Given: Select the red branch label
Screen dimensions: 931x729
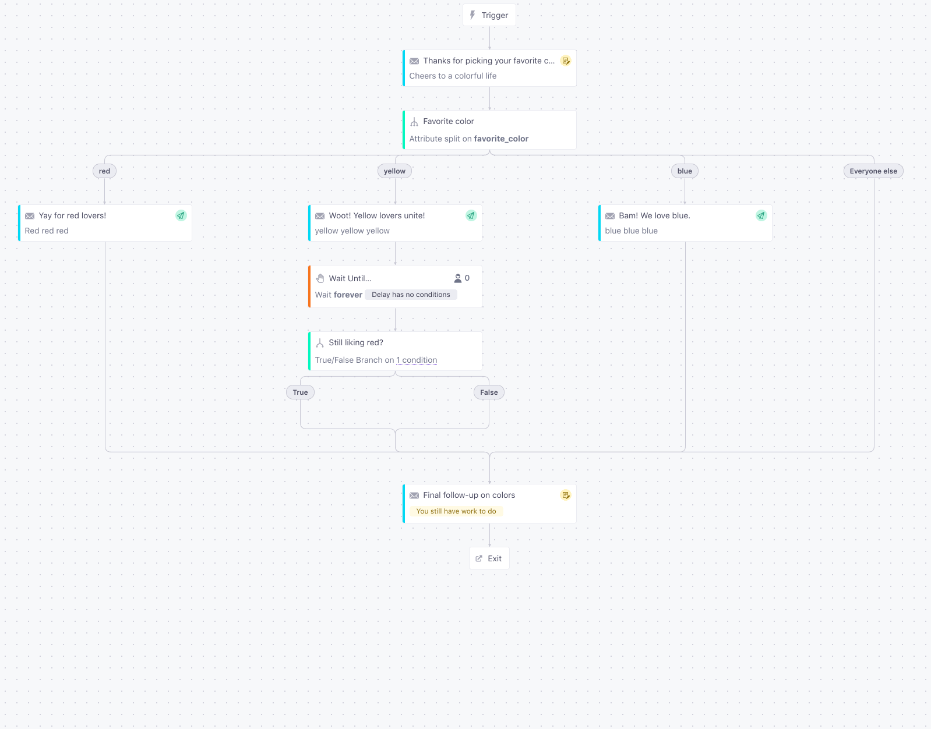Looking at the screenshot, I should (x=105, y=171).
